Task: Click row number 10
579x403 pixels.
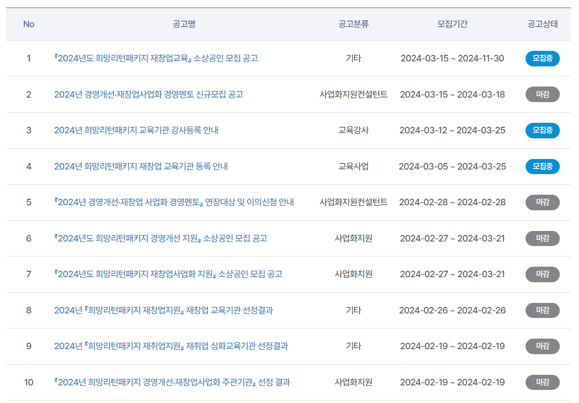Action: 29,382
